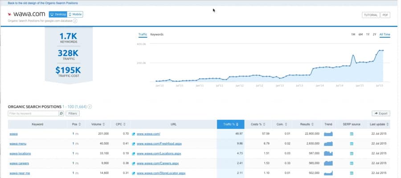This screenshot has width=401, height=178.
Task: Open the Filters options
Action: tap(73, 114)
